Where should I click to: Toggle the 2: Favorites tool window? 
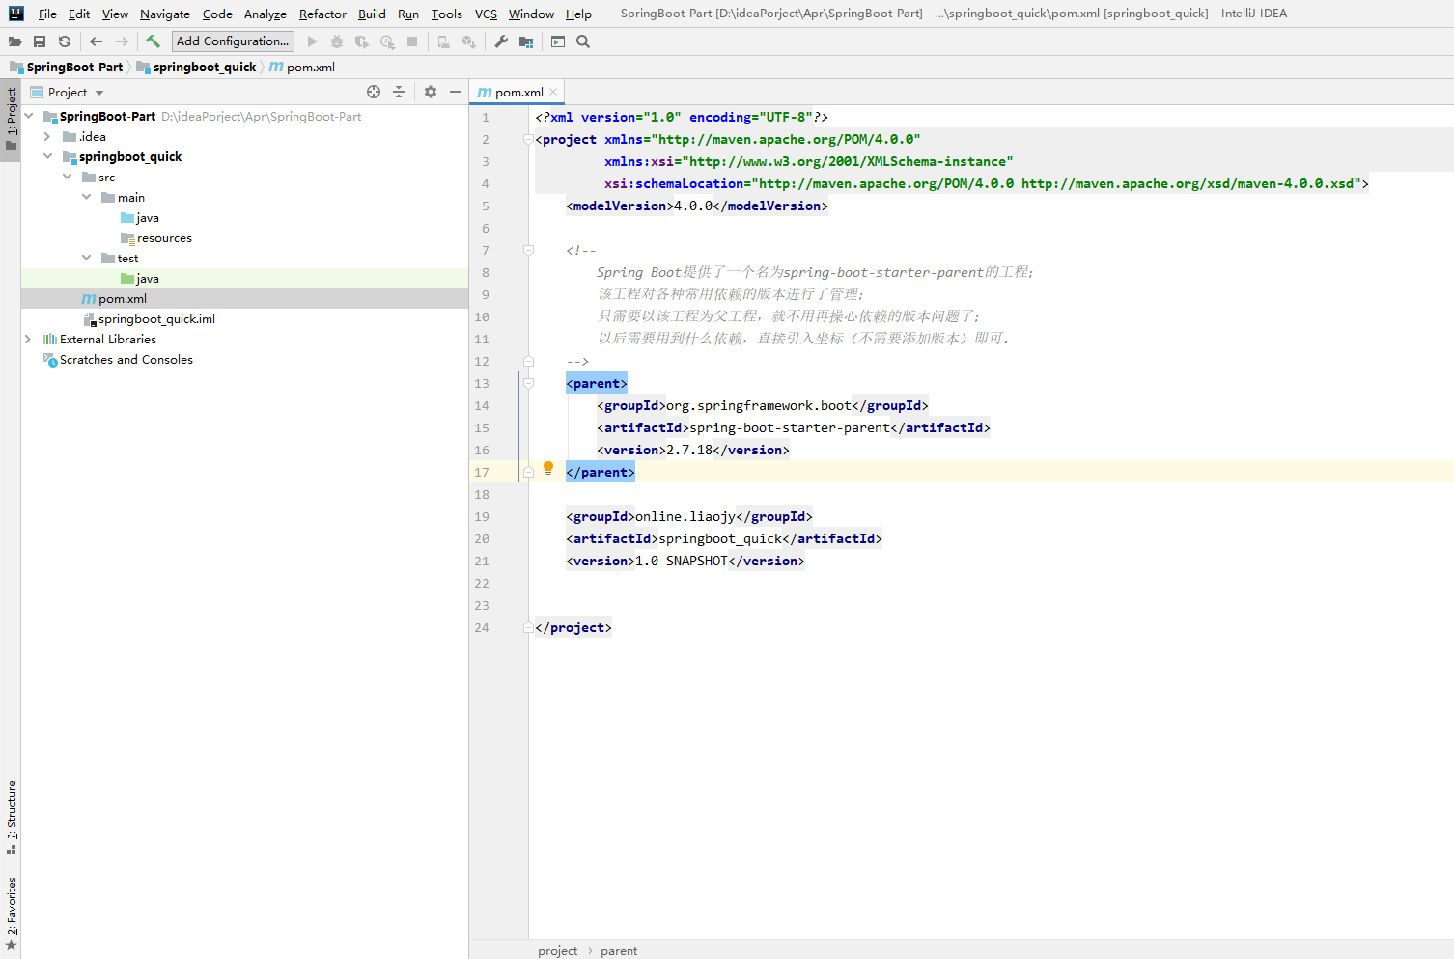coord(11,914)
